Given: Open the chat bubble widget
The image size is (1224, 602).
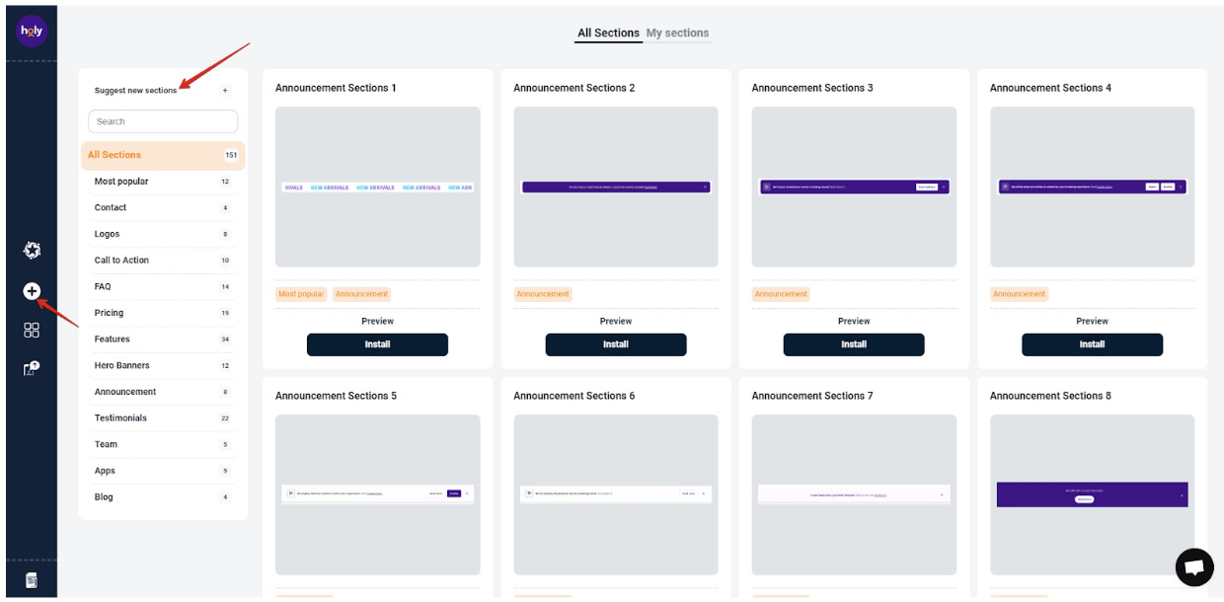Looking at the screenshot, I should [x=1194, y=567].
